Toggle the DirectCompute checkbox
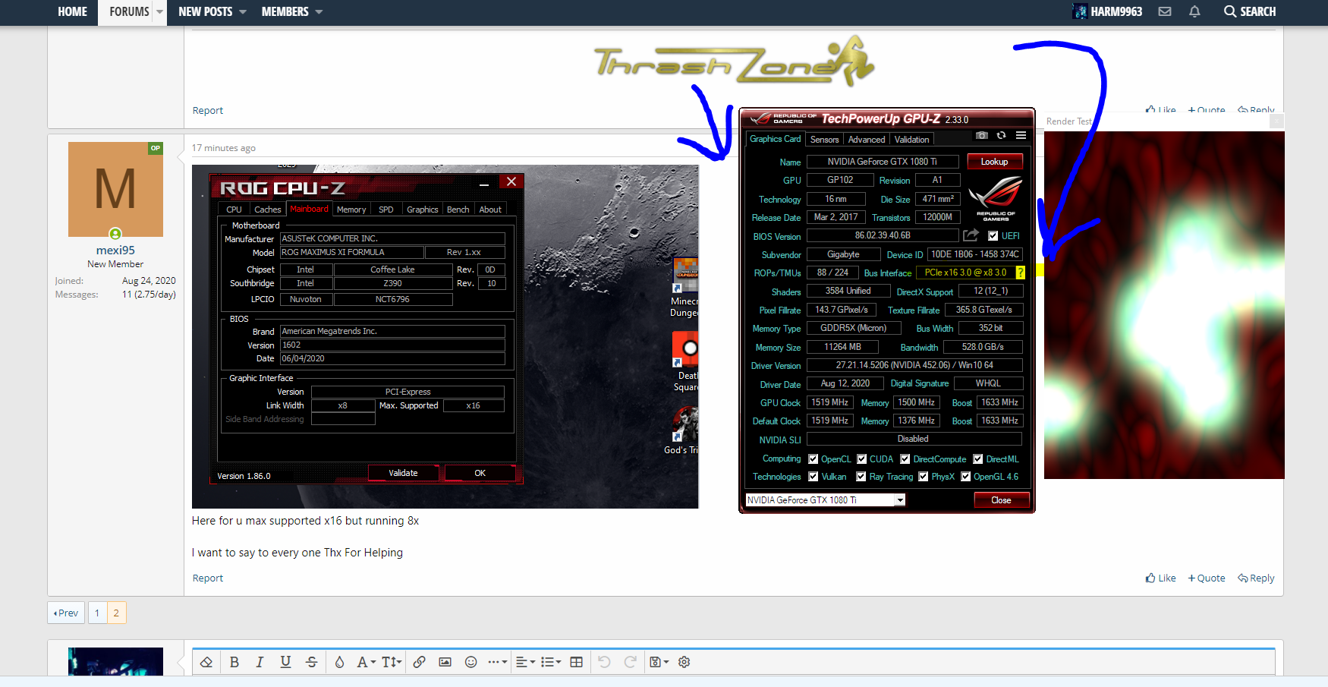This screenshot has width=1328, height=687. 905,459
